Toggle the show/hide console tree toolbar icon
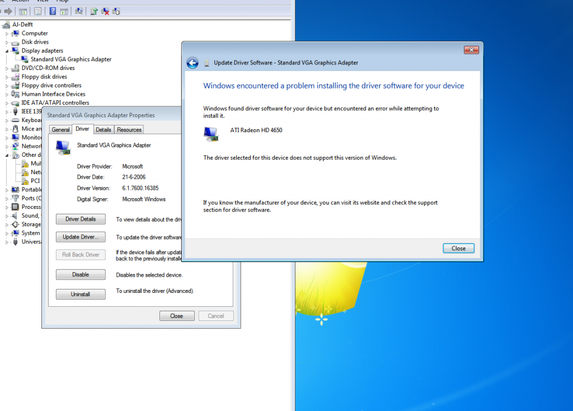Screen dimensions: 573x411 click(23, 11)
